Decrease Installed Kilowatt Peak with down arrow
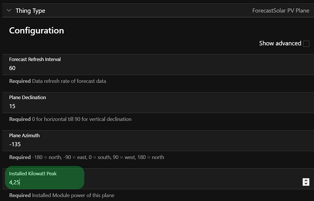 coord(306,184)
